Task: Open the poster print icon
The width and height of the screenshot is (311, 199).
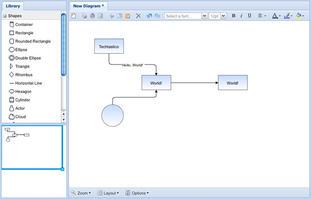Action: pos(92,16)
